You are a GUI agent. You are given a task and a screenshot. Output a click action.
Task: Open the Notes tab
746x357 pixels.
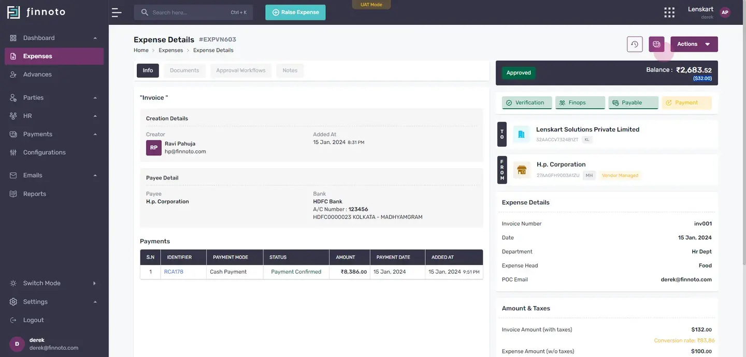coord(290,70)
